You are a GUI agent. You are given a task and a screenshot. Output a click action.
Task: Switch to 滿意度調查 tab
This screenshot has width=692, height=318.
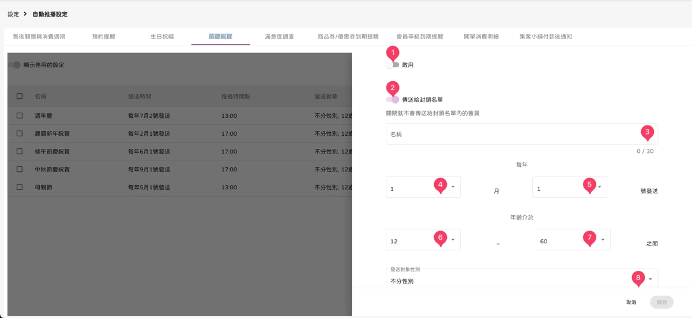pyautogui.click(x=279, y=36)
